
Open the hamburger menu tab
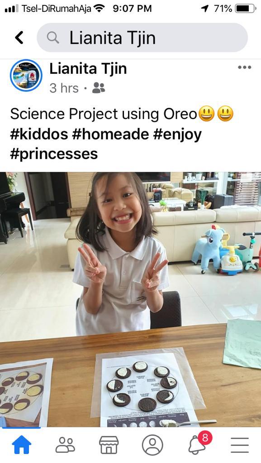click(x=239, y=445)
